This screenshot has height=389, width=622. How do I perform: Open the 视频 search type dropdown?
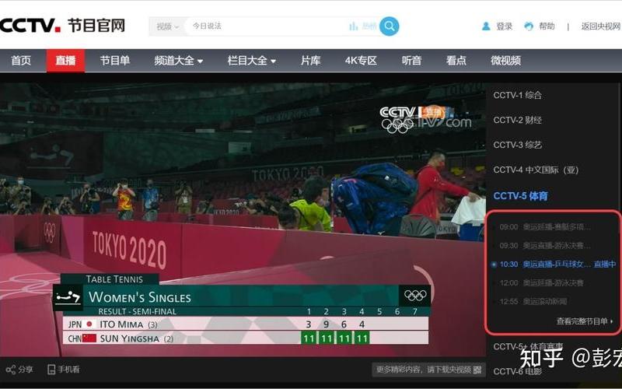[167, 26]
